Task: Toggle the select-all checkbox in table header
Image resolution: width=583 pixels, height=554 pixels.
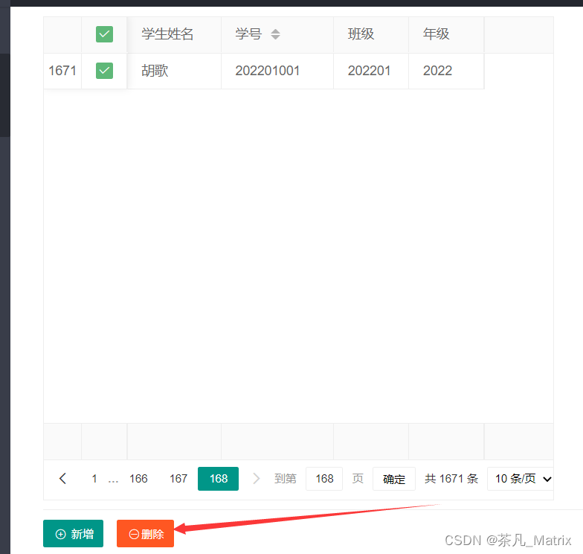Action: coord(104,34)
